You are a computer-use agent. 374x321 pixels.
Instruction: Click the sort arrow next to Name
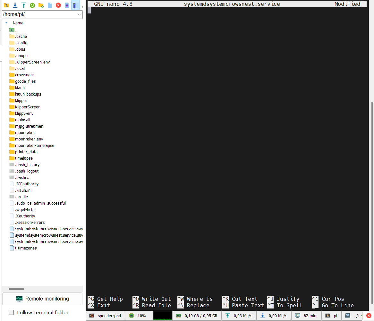(x=6, y=23)
